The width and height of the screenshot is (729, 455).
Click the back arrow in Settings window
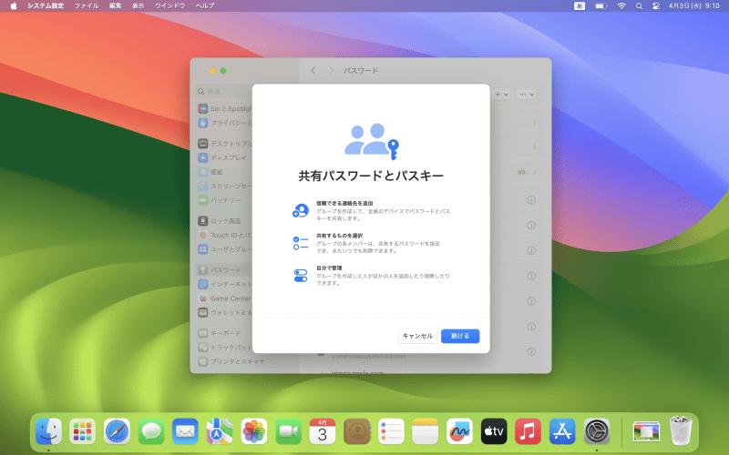313,70
